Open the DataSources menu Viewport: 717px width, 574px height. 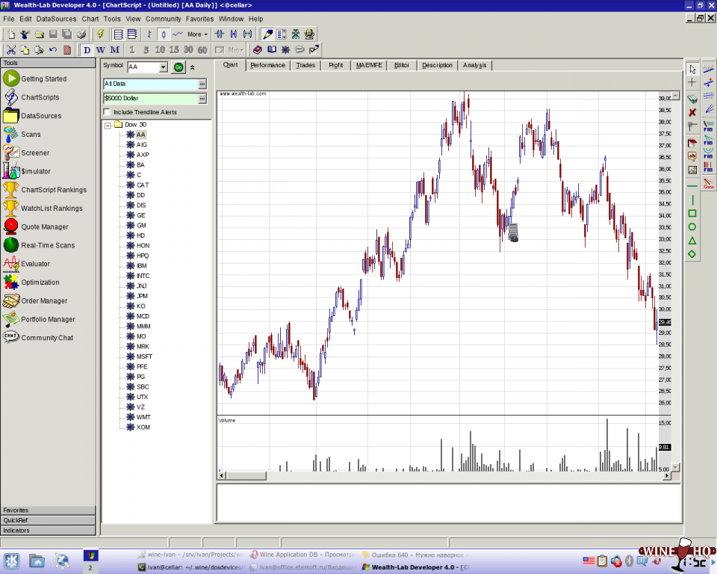(56, 19)
